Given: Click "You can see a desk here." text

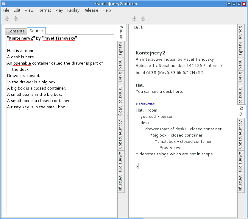Looking at the screenshot, I should (x=159, y=92).
